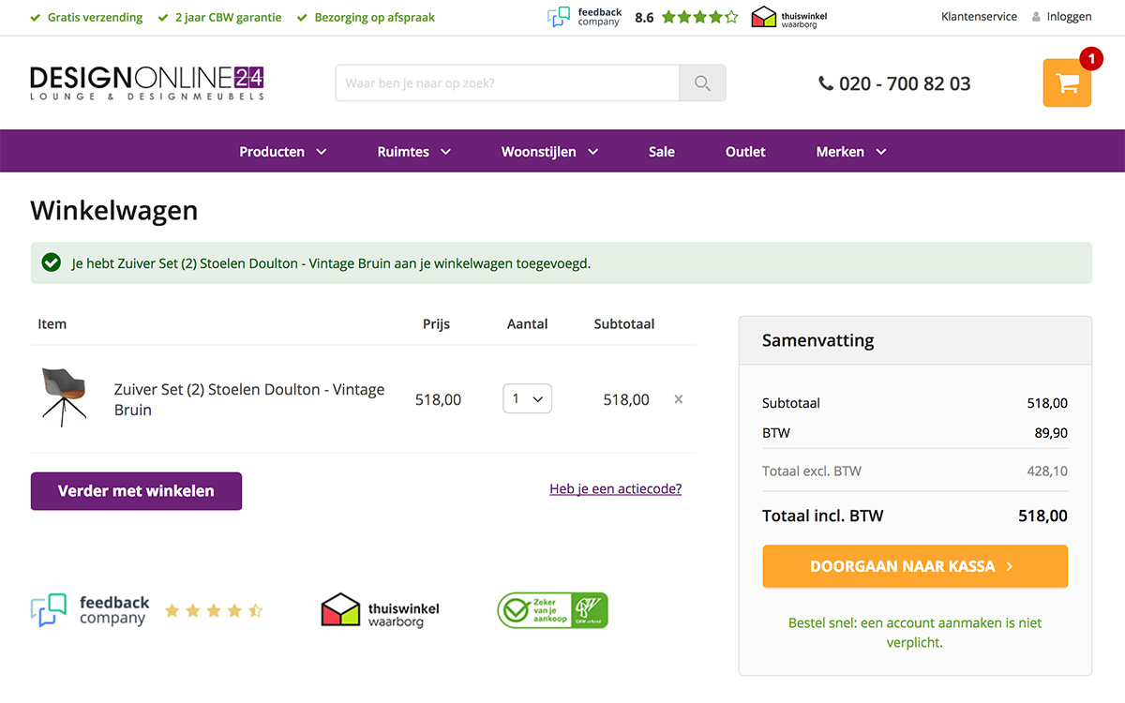1125x703 pixels.
Task: Click the green success checkmark icon
Action: [x=52, y=263]
